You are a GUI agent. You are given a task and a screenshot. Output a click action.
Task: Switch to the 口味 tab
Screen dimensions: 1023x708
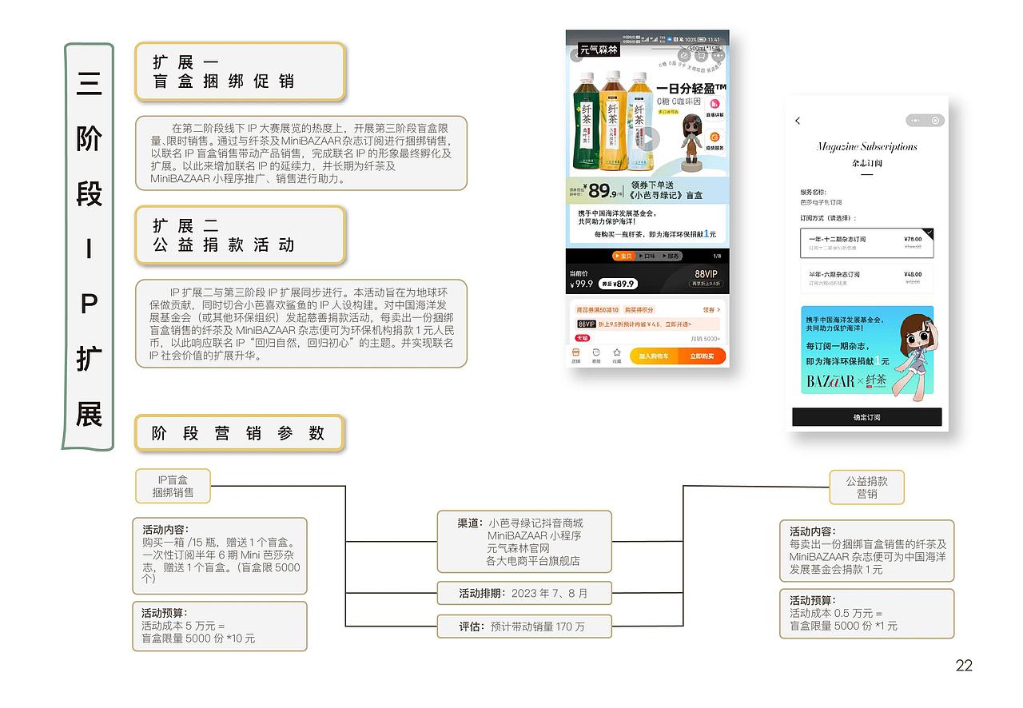click(648, 256)
